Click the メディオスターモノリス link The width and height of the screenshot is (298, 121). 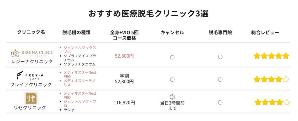tap(79, 83)
